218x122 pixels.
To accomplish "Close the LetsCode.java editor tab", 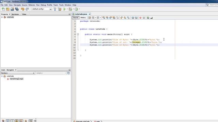I will click(x=90, y=14).
